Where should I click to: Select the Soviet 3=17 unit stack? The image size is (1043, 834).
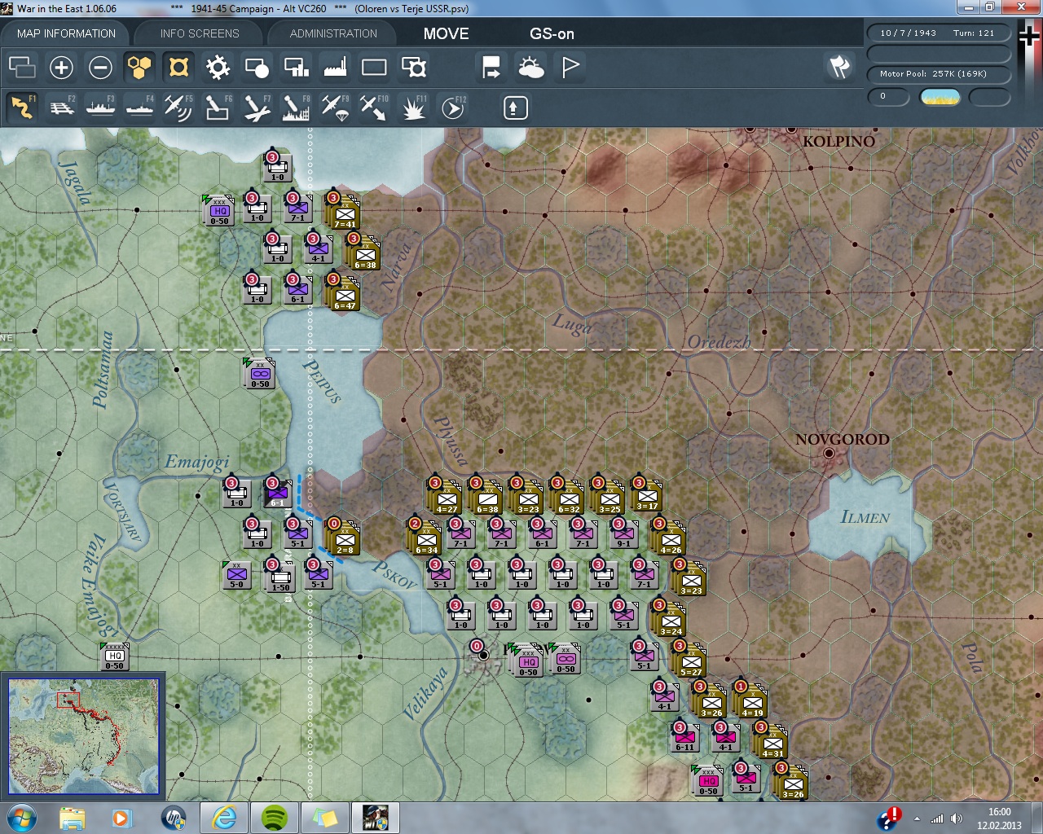click(x=647, y=495)
